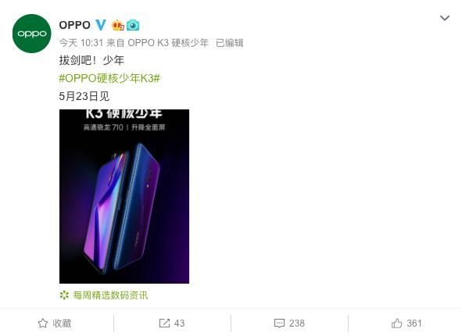Click the star favorite icon
Viewport: 462px width, 336px height.
point(43,323)
